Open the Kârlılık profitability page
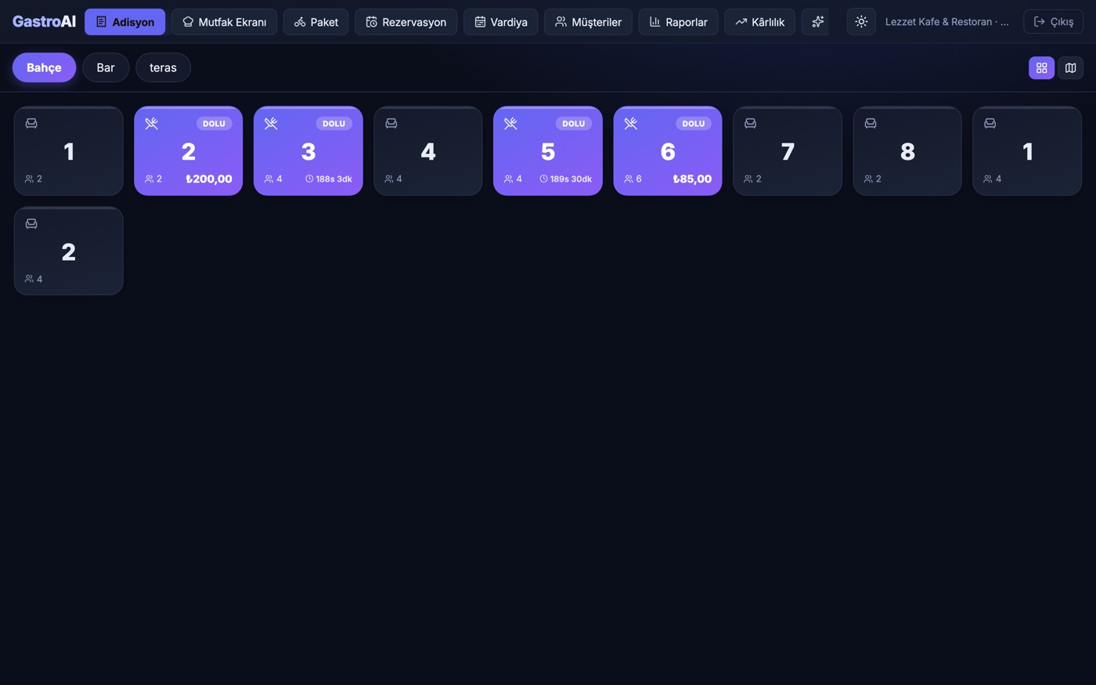1096x685 pixels. pyautogui.click(x=759, y=22)
